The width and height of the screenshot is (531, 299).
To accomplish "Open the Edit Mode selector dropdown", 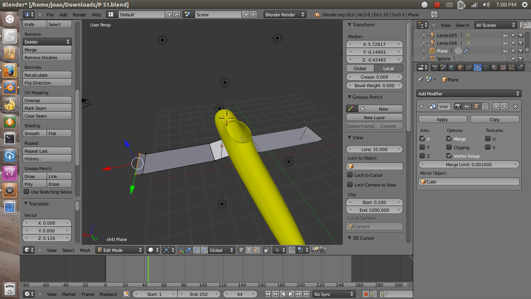I will (x=120, y=250).
